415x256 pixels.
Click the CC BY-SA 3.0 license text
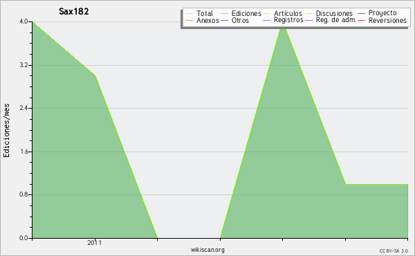click(394, 250)
